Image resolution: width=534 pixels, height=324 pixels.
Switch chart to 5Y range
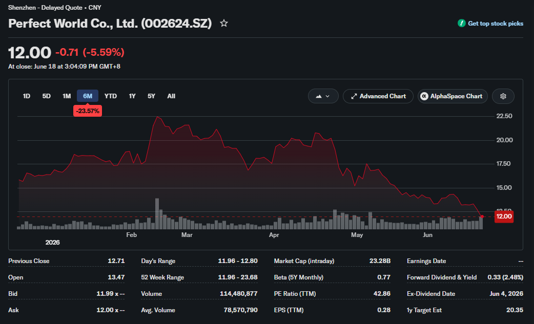pos(151,96)
